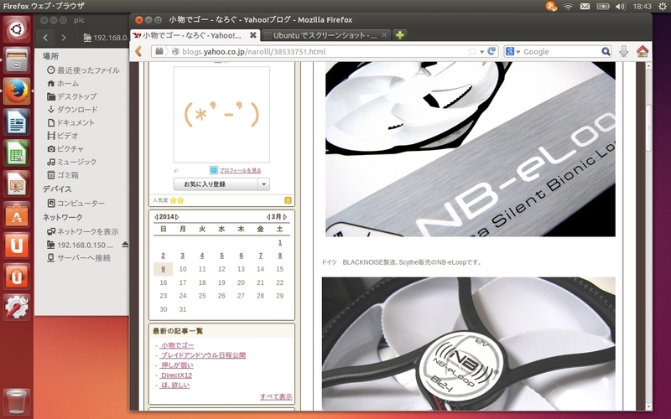The width and height of the screenshot is (671, 419).
Task: Open Recent Files in Files sidebar
Action: 83,70
